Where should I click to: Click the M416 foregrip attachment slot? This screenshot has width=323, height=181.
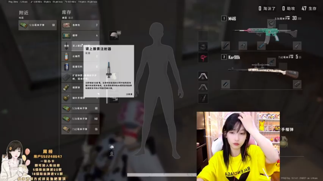pos(243,45)
